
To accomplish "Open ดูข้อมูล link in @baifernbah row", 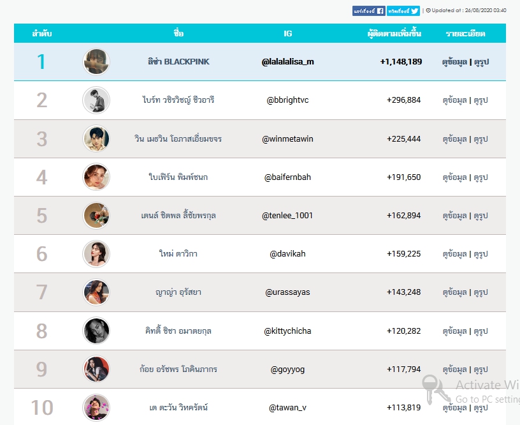I will point(454,177).
